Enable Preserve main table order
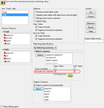The image size is (104, 108). (35, 12)
